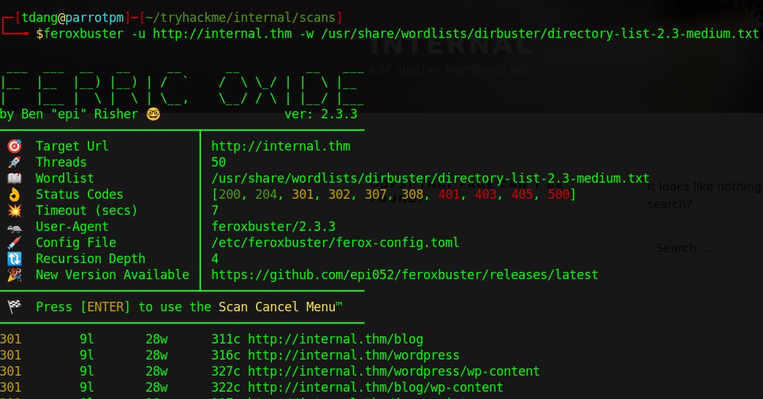Click the syringe icon beside Config File
The image size is (763, 399).
pyautogui.click(x=14, y=243)
